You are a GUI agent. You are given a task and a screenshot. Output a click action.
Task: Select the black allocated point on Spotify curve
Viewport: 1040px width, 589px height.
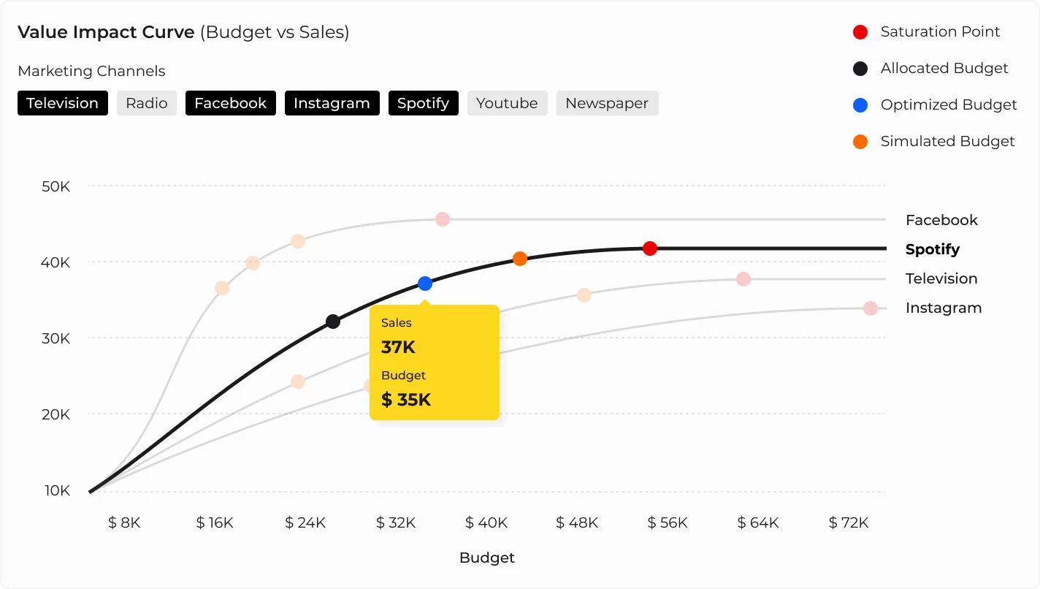pyautogui.click(x=333, y=322)
